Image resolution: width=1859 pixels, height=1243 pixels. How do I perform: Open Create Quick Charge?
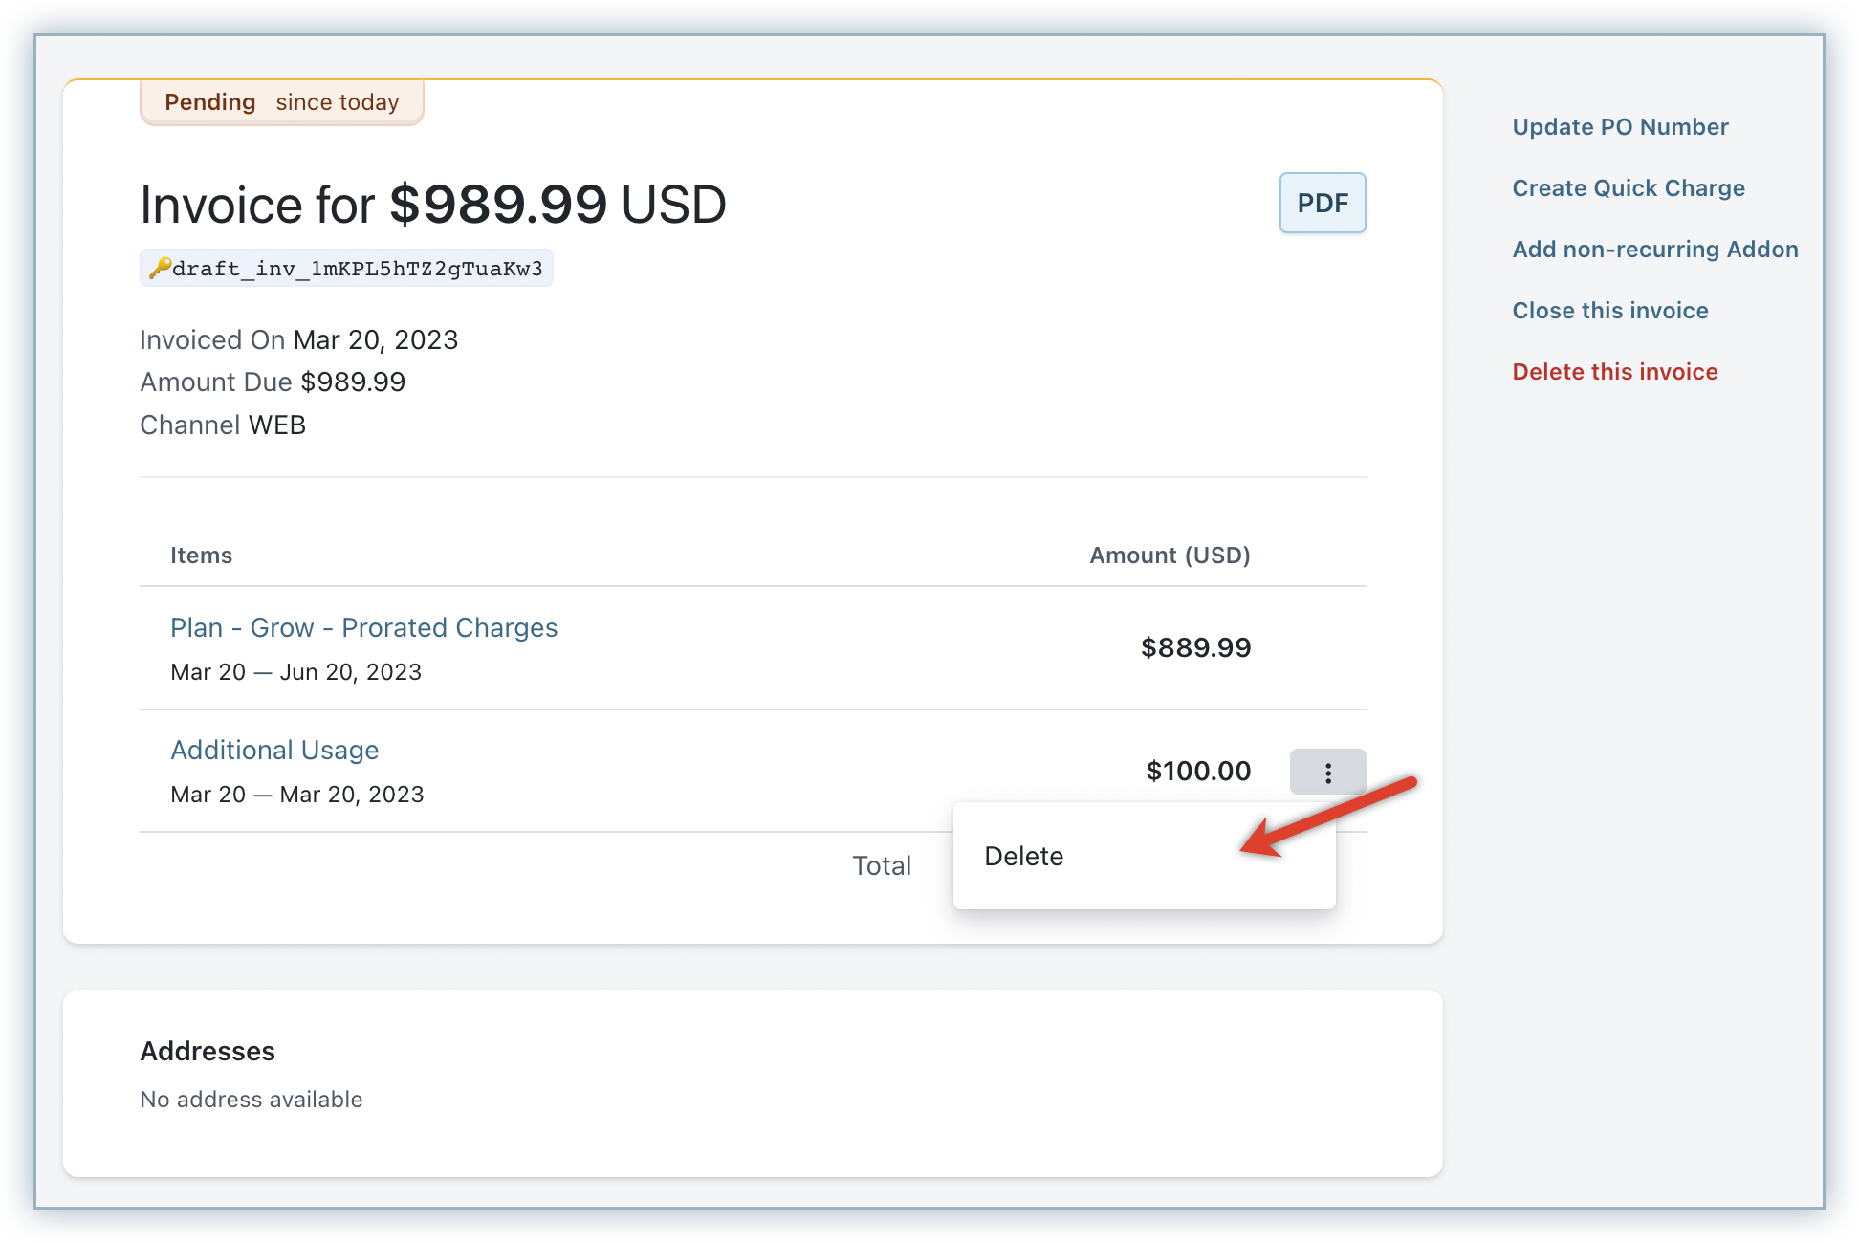tap(1628, 188)
